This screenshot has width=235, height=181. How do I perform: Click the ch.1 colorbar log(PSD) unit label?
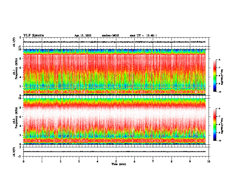222,77
